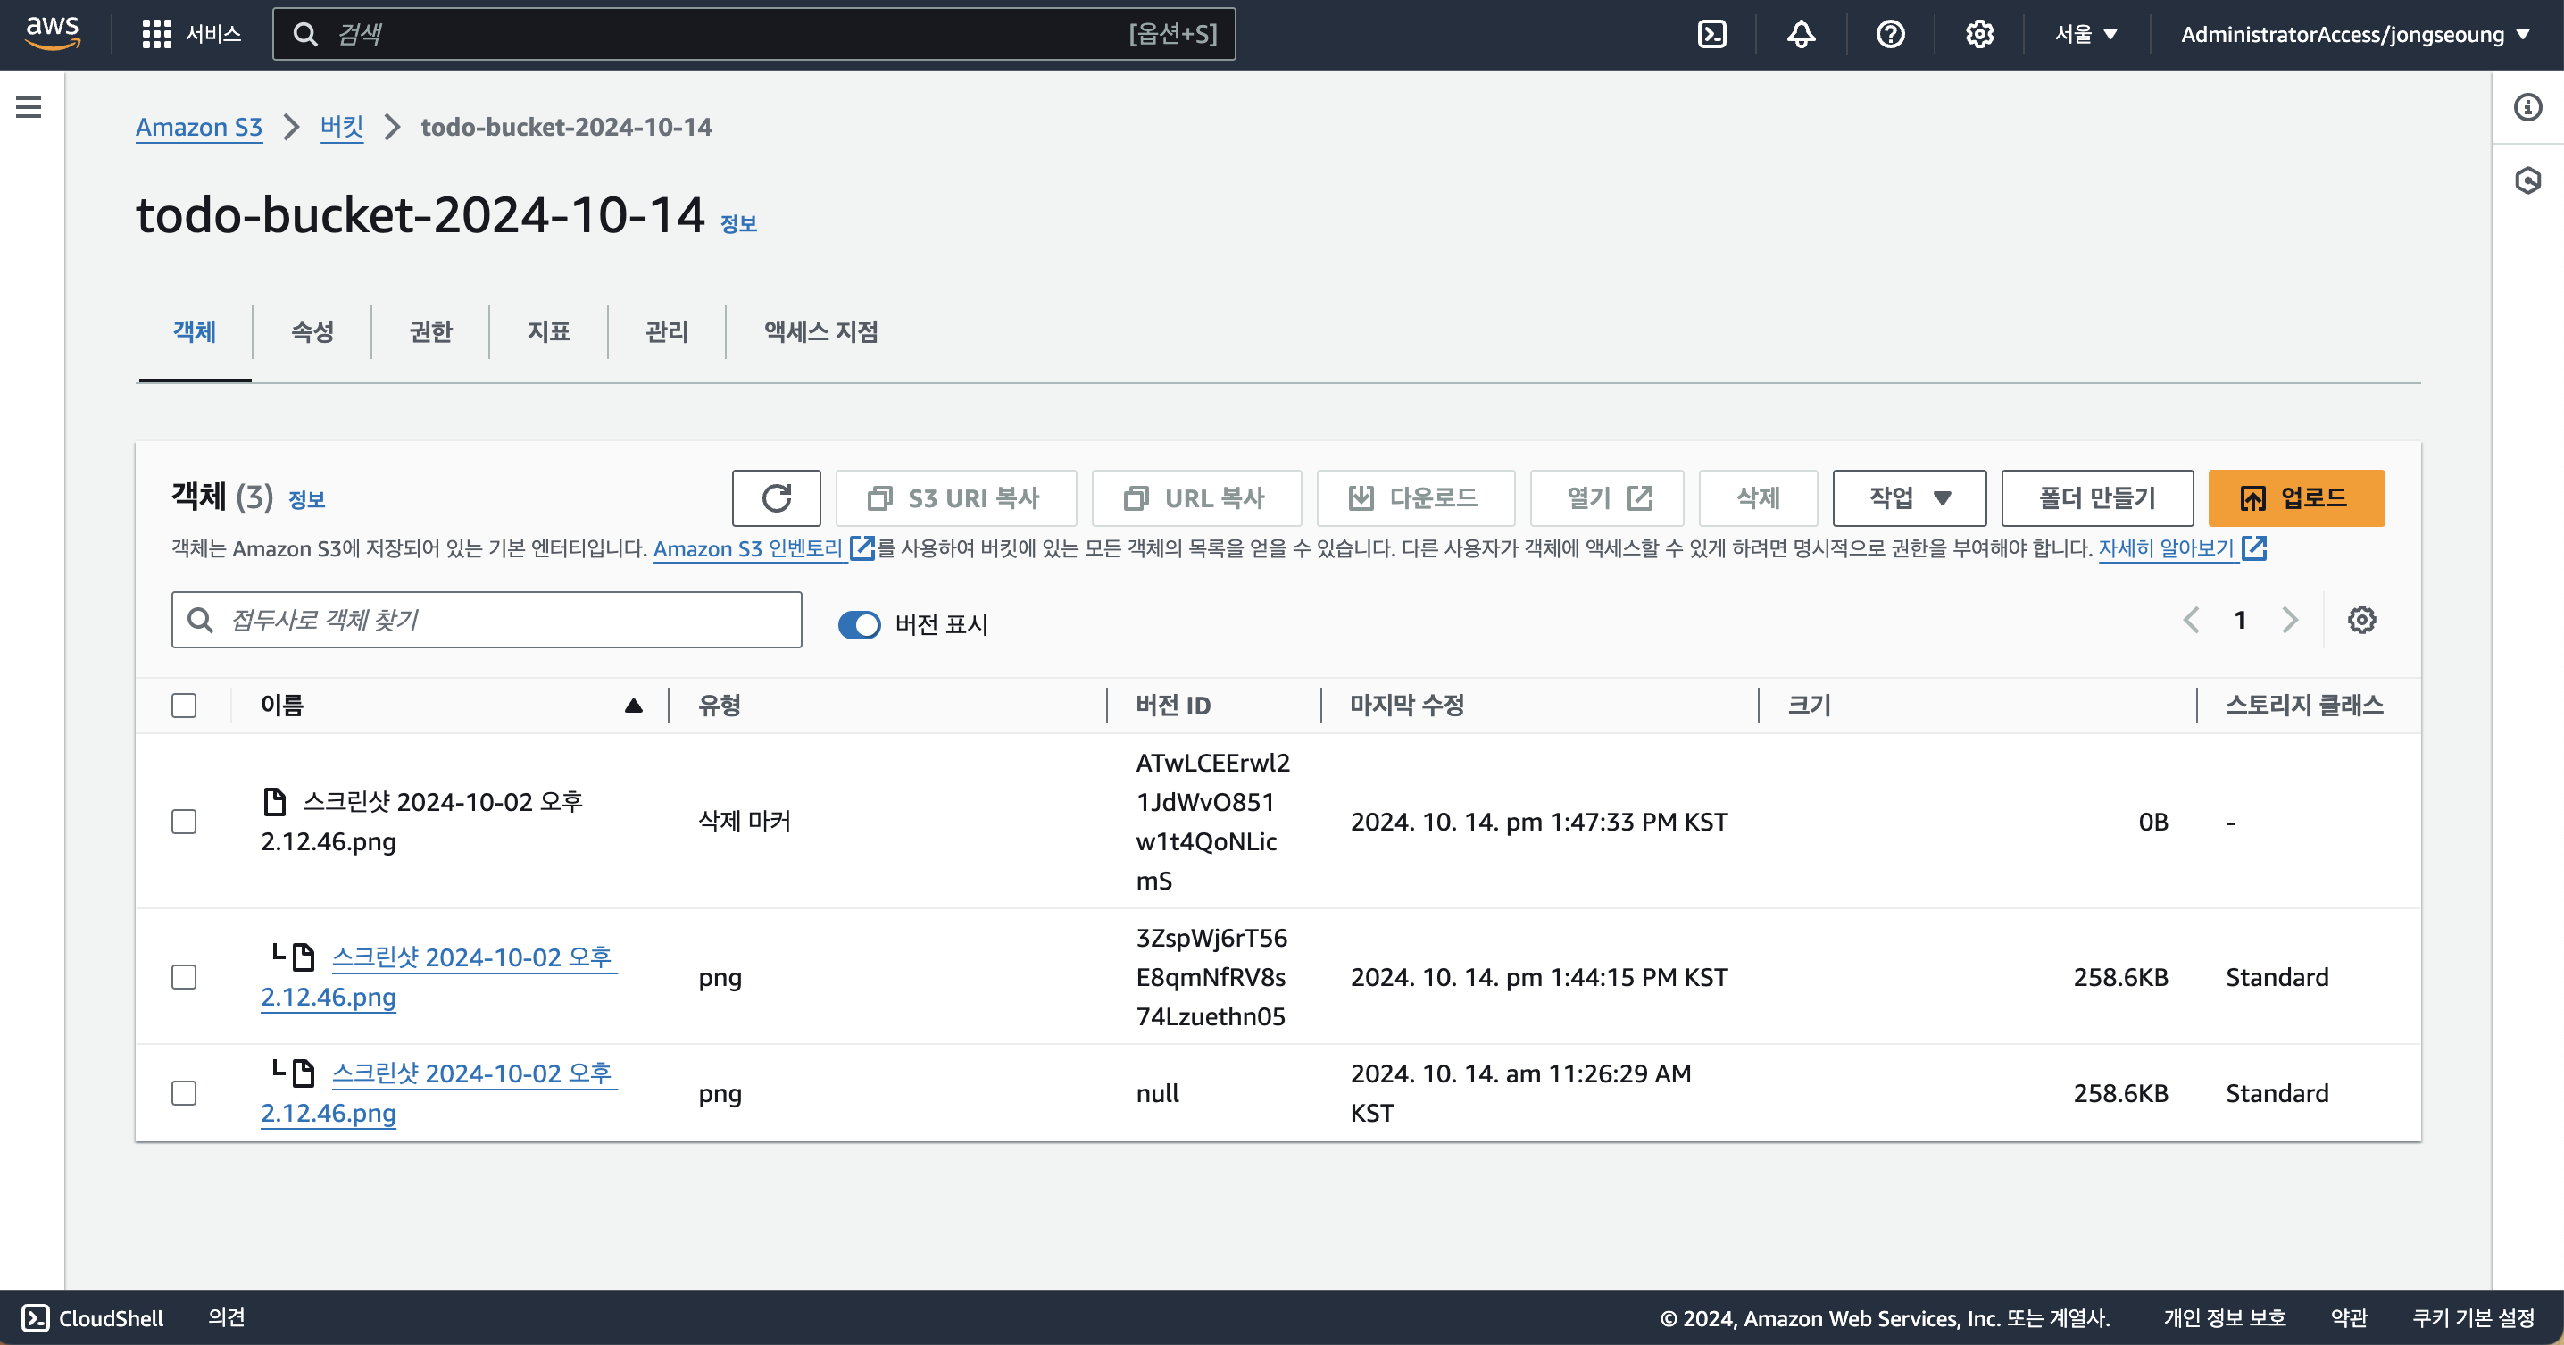The image size is (2564, 1345).
Task: Click the file icon of the 삭제 마커 row
Action: [x=275, y=801]
